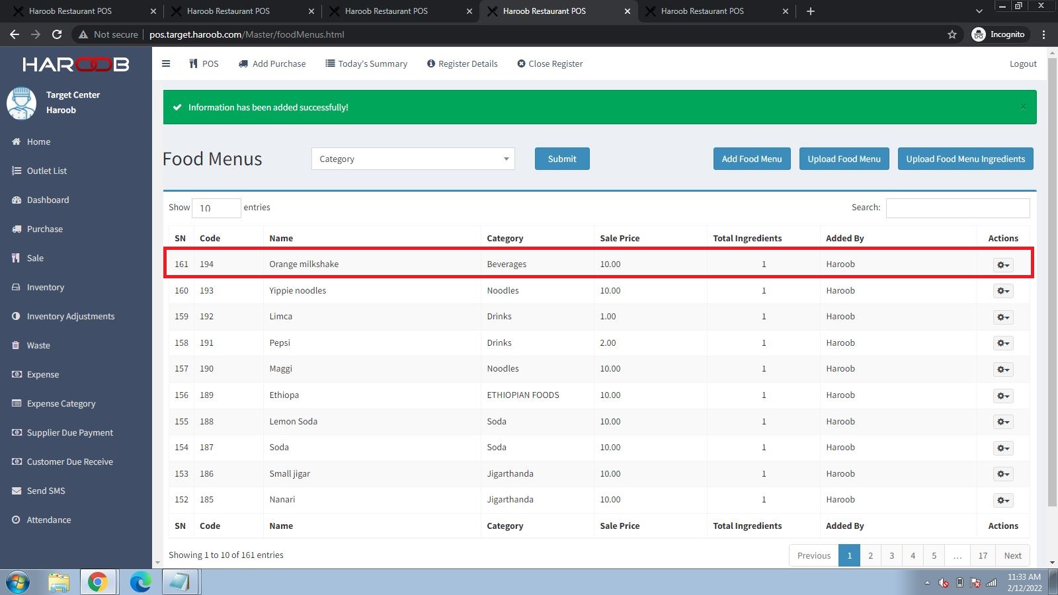The width and height of the screenshot is (1058, 595).
Task: Click Send SMS envelope icon in sidebar
Action: click(17, 491)
